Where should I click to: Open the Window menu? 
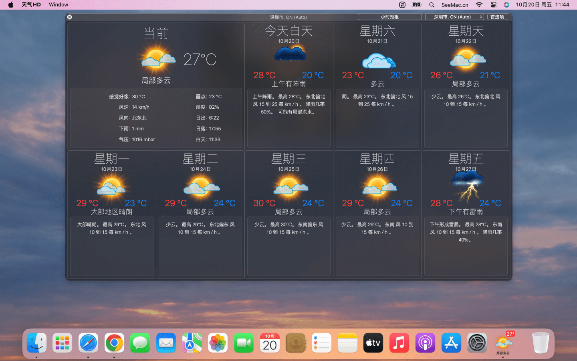click(x=59, y=5)
